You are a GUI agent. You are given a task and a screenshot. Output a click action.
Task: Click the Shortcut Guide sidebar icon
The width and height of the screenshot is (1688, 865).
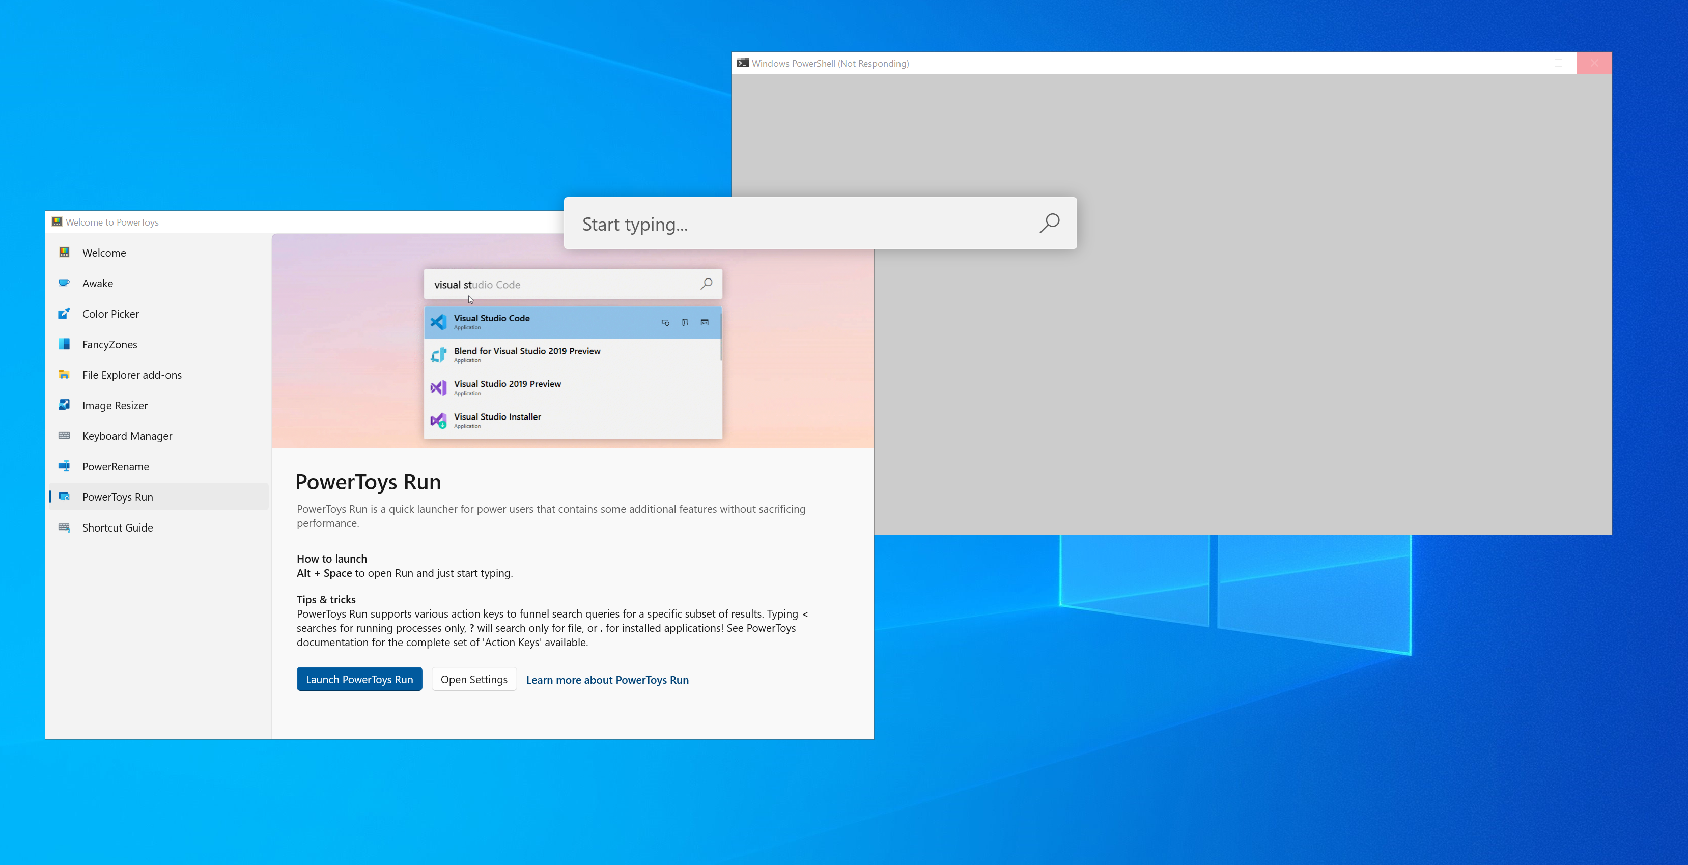(x=64, y=527)
